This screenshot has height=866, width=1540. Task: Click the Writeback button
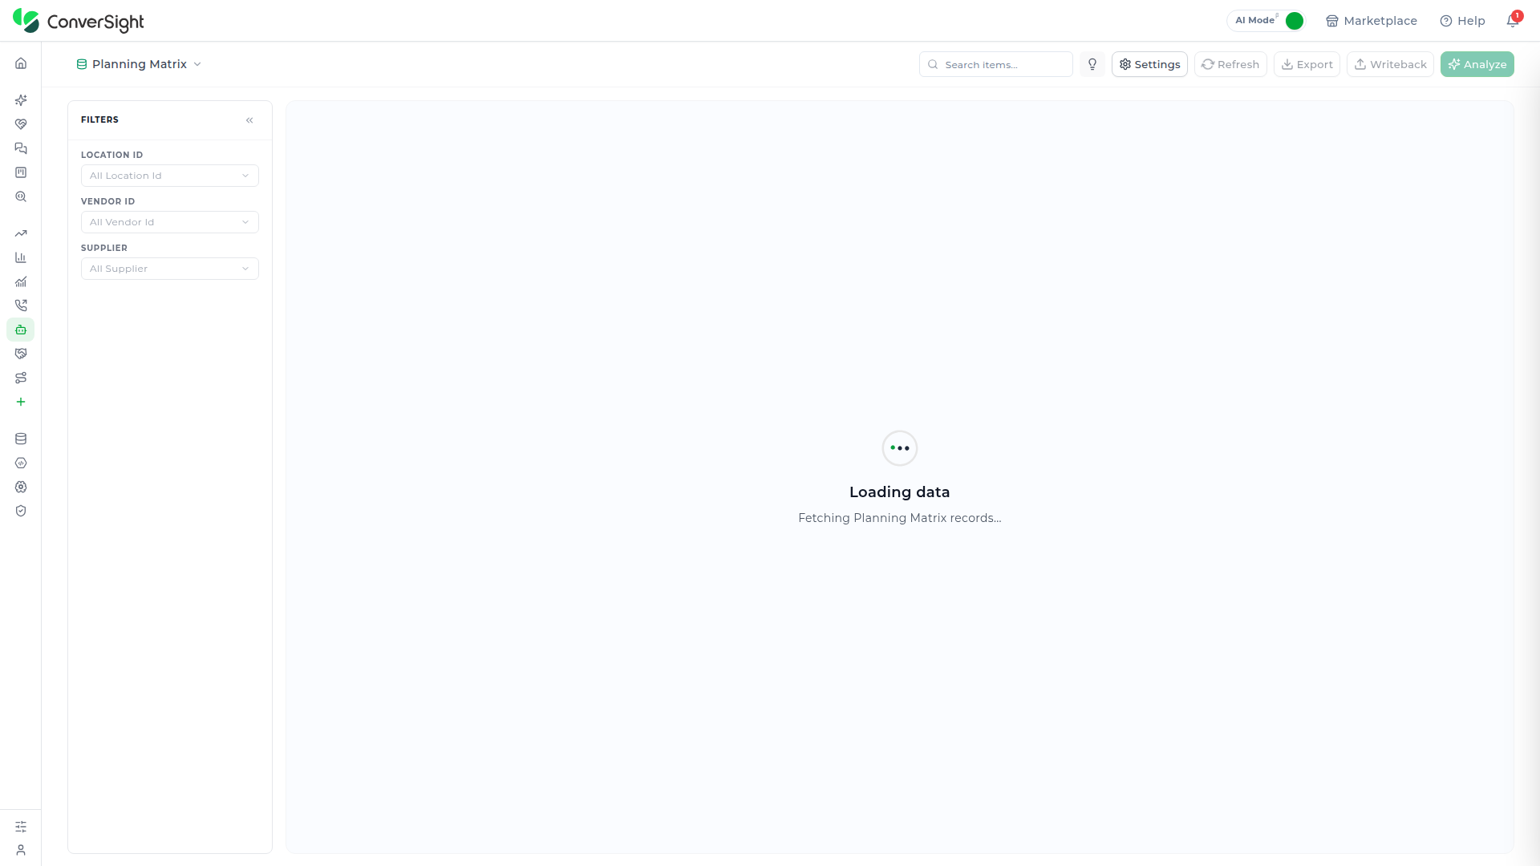coord(1390,64)
